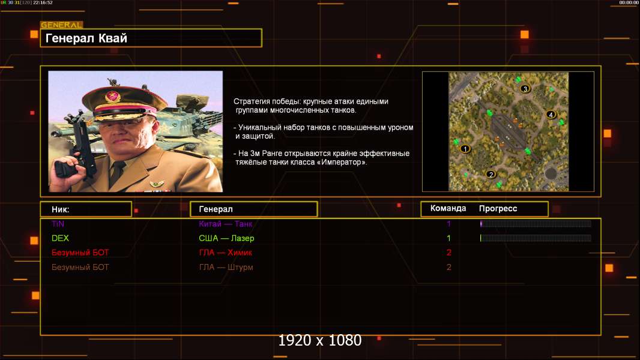This screenshot has width=640, height=360.
Task: Click the 'Команда' column header
Action: click(x=448, y=209)
